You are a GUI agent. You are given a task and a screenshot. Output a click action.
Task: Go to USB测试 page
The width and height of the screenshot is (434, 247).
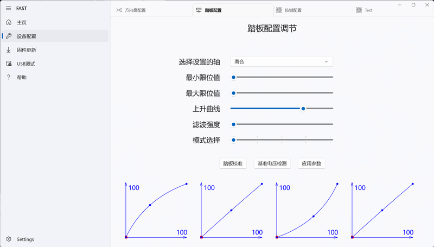coord(55,64)
